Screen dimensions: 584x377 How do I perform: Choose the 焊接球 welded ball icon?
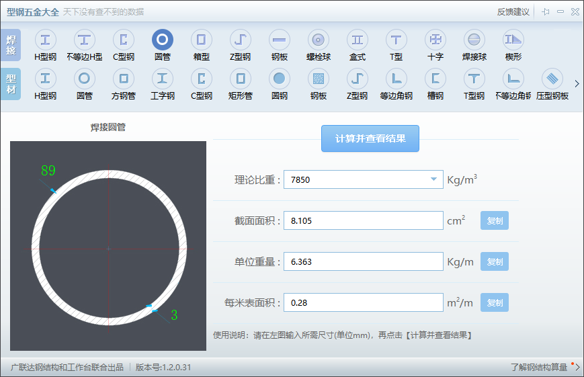coord(474,40)
